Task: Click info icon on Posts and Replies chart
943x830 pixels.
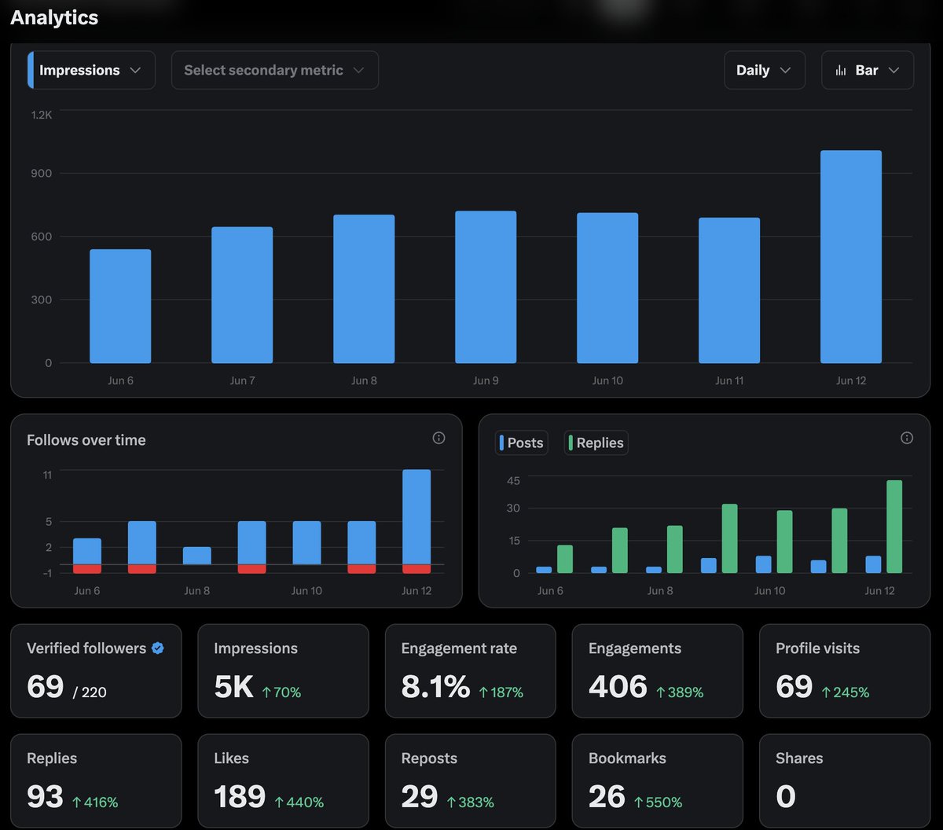Action: pos(907,438)
